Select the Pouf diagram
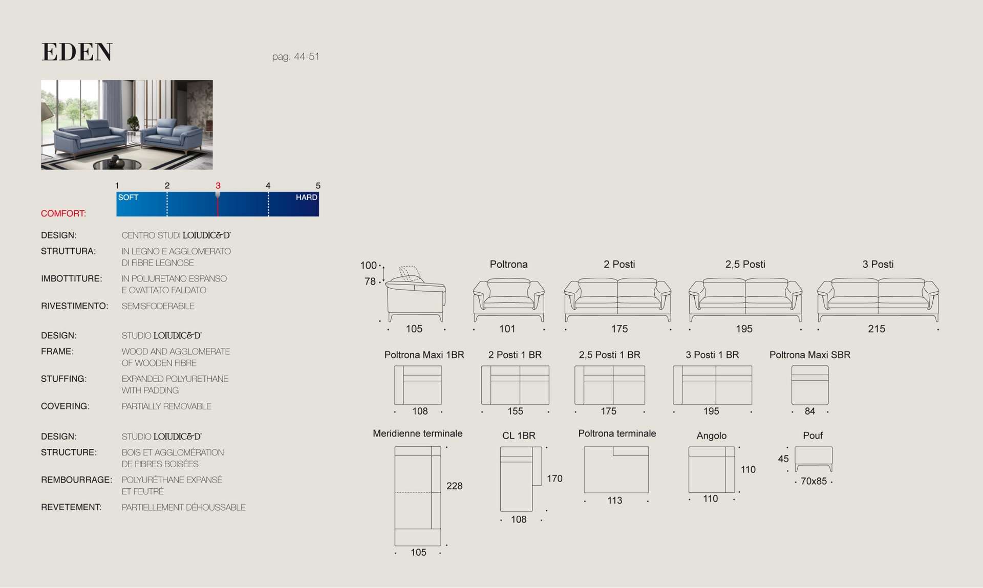983x588 pixels. 813,459
